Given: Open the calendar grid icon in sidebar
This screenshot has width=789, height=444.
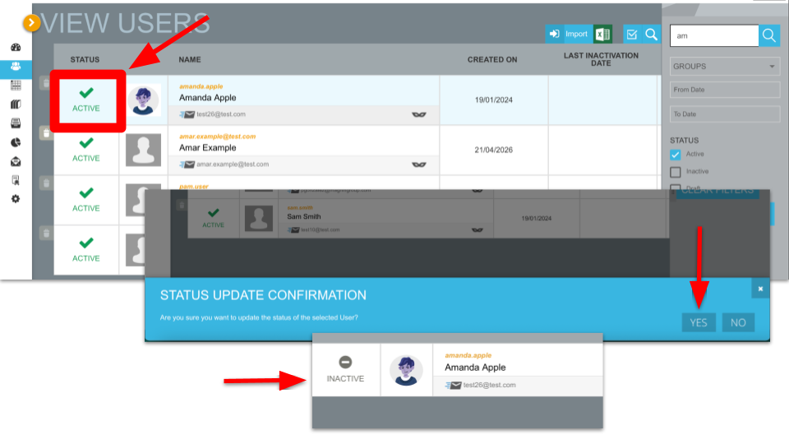Looking at the screenshot, I should (x=16, y=85).
